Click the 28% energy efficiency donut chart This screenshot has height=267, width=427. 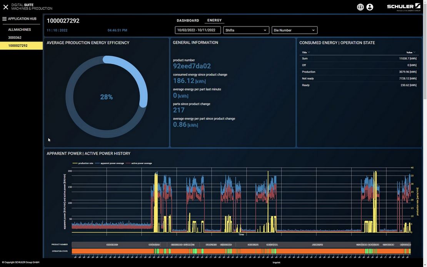point(107,97)
